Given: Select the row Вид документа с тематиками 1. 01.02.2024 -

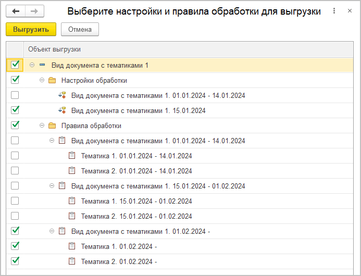Looking at the screenshot, I should 140,231.
